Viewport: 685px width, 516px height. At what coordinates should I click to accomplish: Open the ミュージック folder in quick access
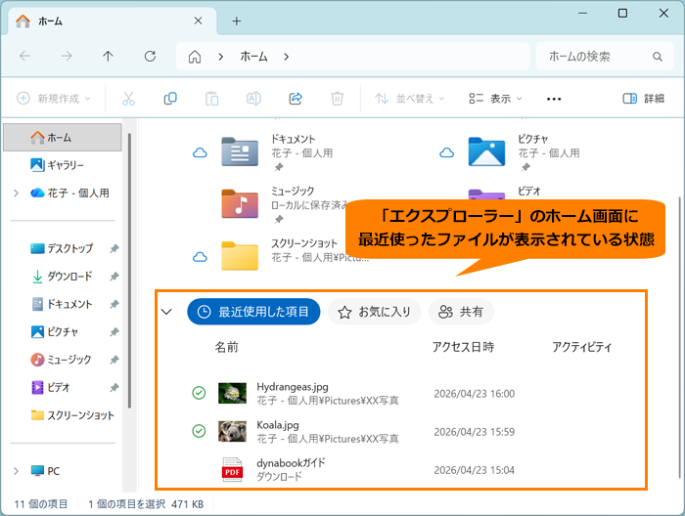(240, 203)
